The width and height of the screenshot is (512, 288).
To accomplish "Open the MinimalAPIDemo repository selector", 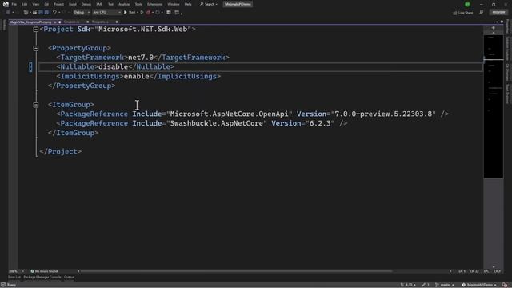I will point(478,285).
